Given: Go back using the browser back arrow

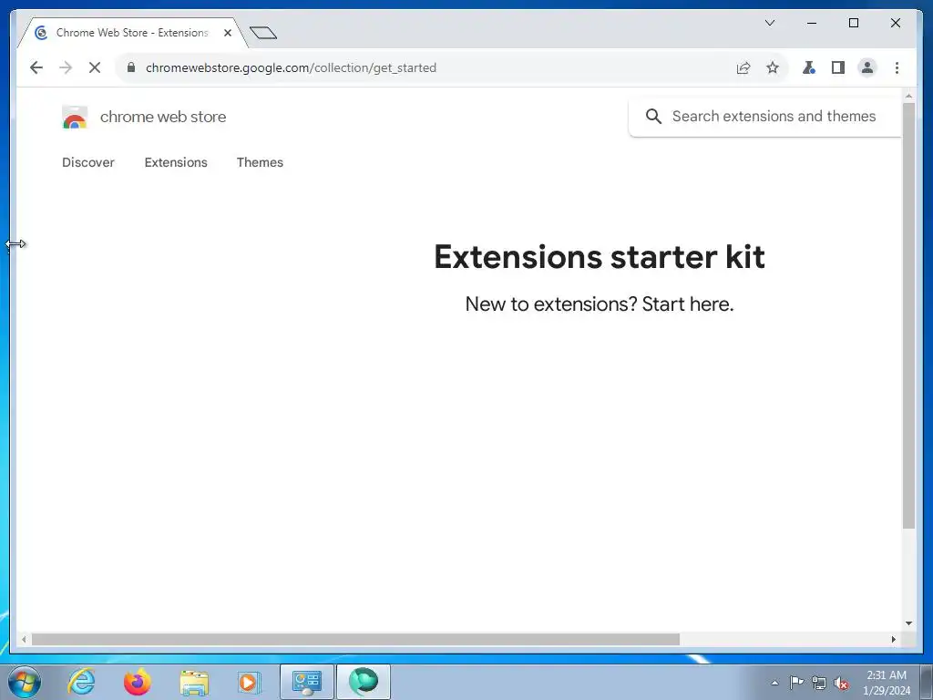Looking at the screenshot, I should (36, 67).
